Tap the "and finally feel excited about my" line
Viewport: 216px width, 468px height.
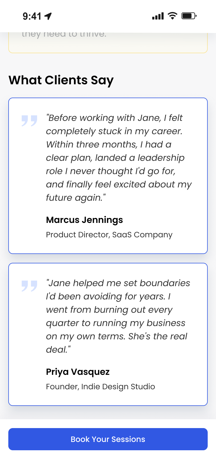click(119, 184)
